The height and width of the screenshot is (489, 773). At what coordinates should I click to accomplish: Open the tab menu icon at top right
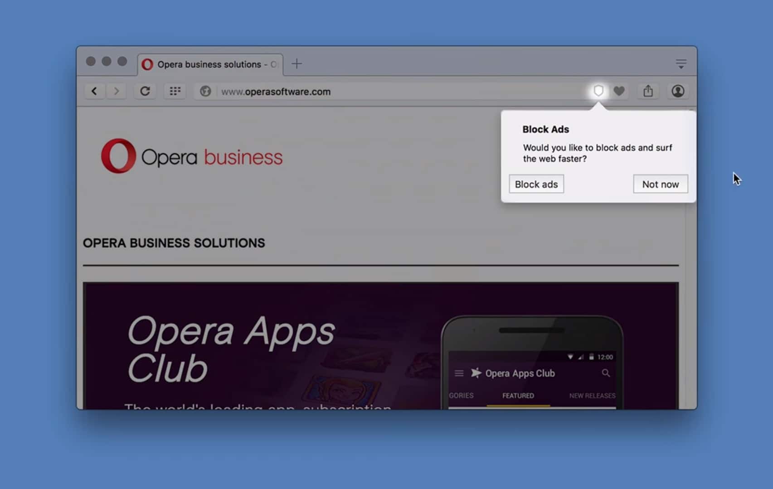[681, 64]
